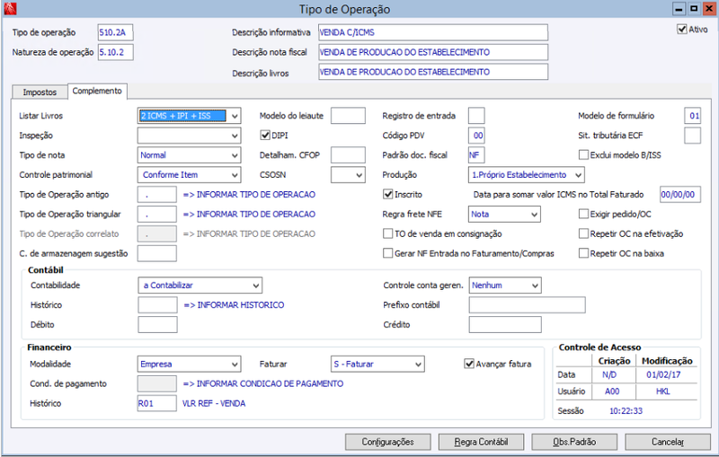Click the Obs.Padrão button
This screenshot has height=457, width=719.
(x=573, y=442)
